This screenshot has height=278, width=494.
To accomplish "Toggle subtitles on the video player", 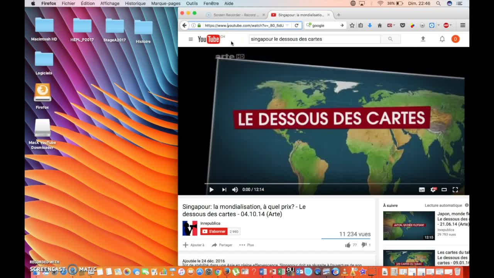I will tap(422, 190).
